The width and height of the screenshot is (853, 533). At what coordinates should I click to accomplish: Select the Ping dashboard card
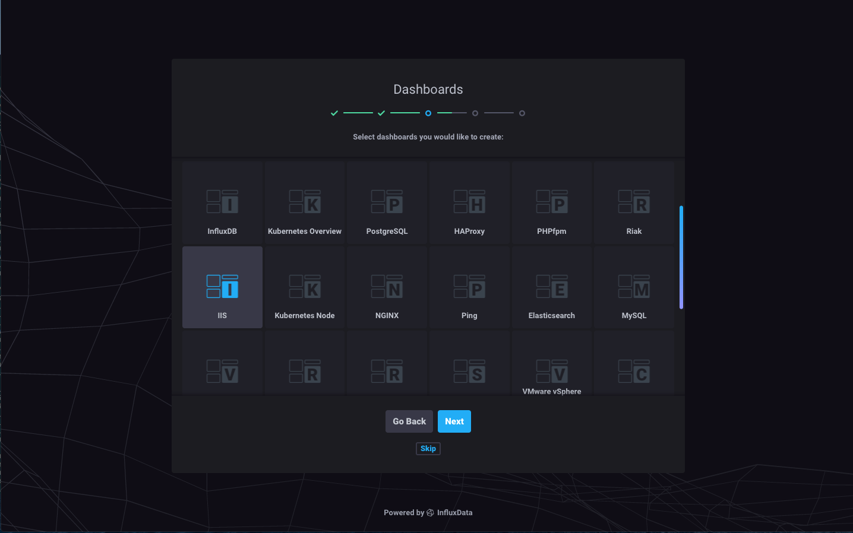point(469,287)
